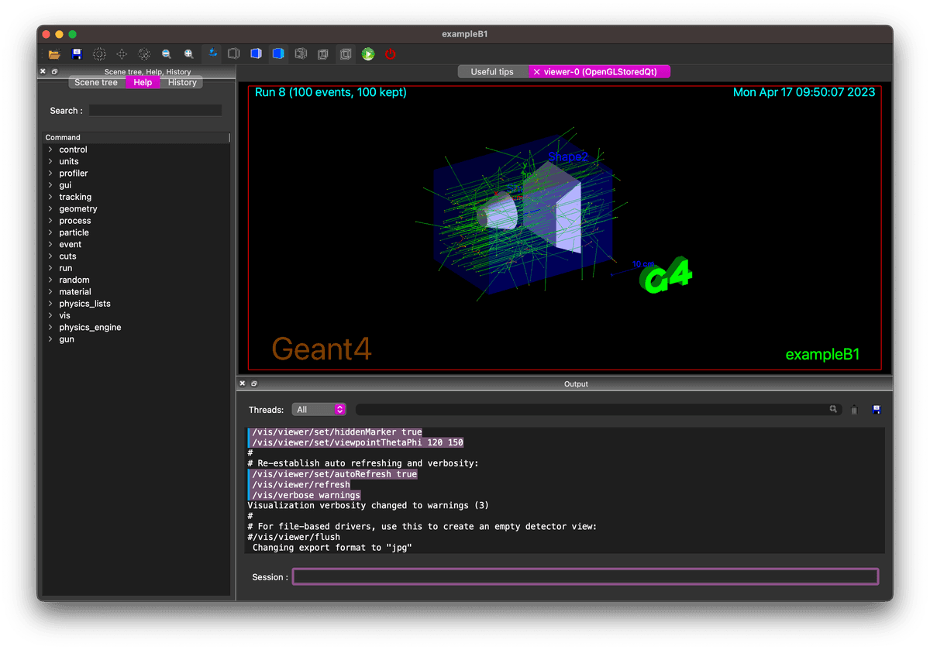
Task: Click the /vis/viewer/set/autoRefresh true line
Action: pos(335,474)
